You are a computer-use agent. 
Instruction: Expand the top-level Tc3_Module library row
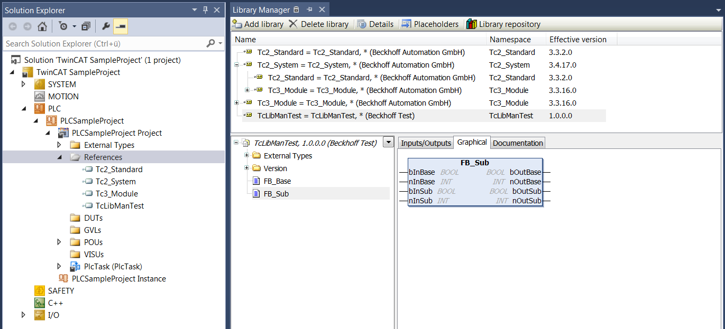point(236,103)
